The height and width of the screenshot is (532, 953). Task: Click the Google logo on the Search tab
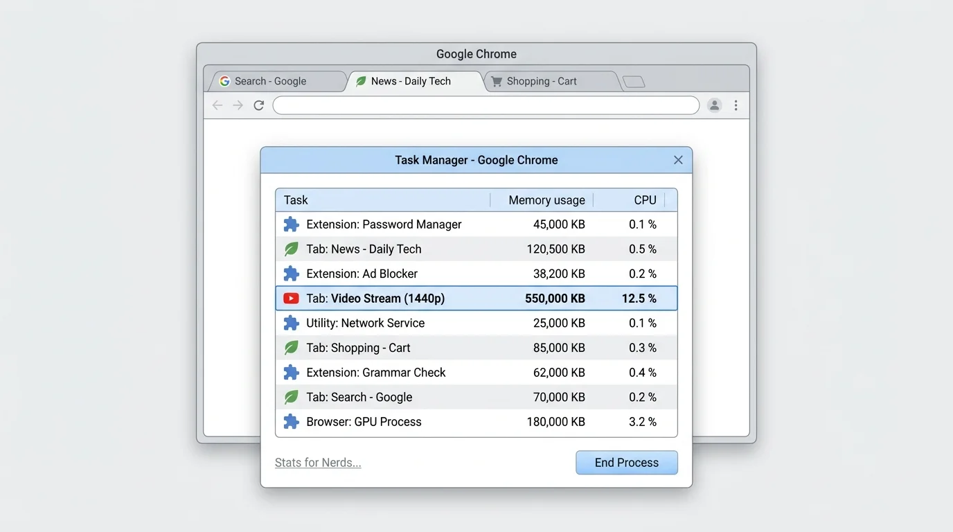coord(224,81)
